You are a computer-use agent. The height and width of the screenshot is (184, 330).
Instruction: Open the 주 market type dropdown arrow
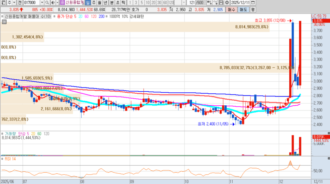(14, 2)
